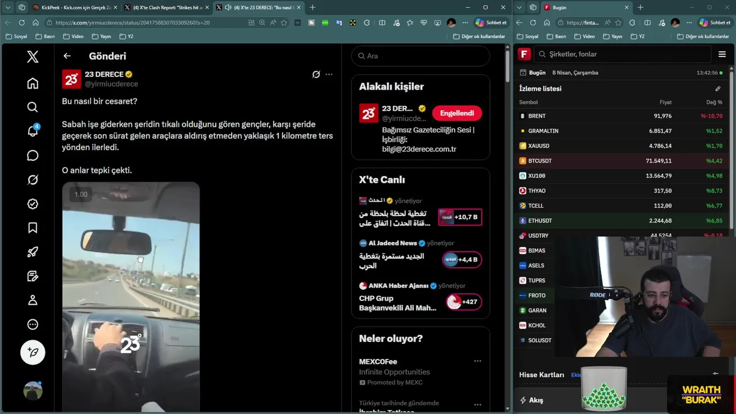Open Messages chat icon in X sidebar
The width and height of the screenshot is (736, 414).
point(33,155)
